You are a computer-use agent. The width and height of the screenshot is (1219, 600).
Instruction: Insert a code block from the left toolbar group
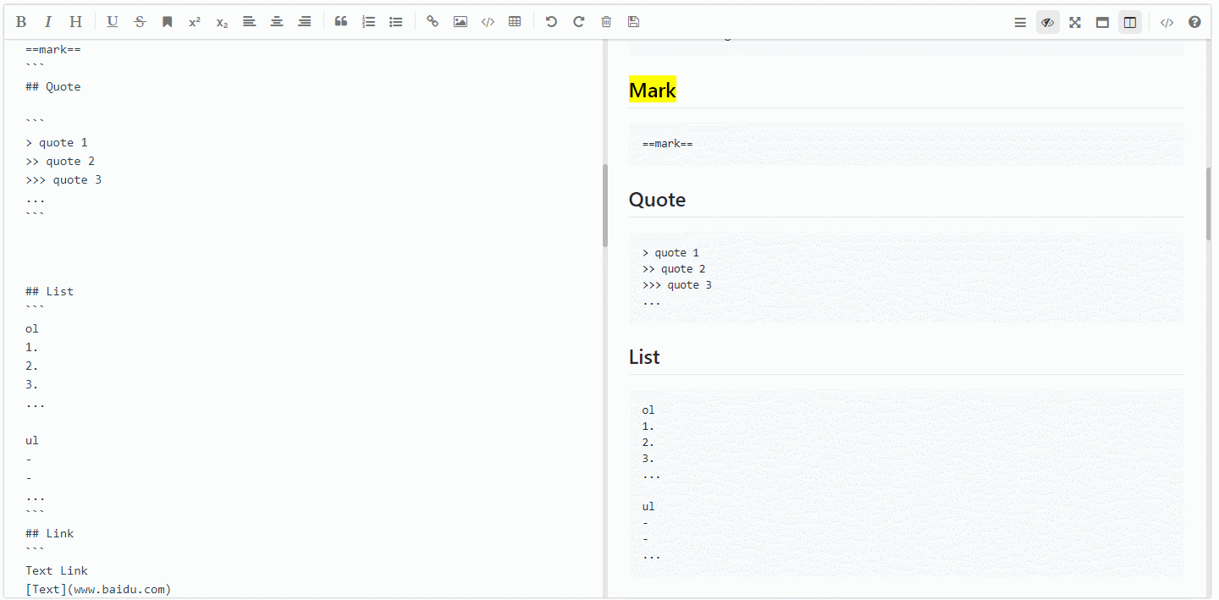click(x=488, y=22)
